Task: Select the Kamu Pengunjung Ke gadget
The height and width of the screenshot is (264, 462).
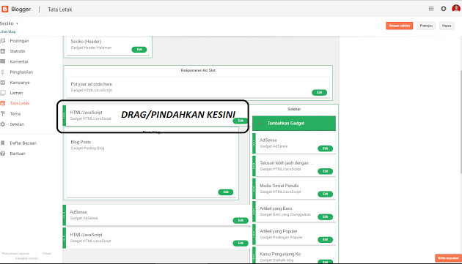Action: click(x=294, y=255)
